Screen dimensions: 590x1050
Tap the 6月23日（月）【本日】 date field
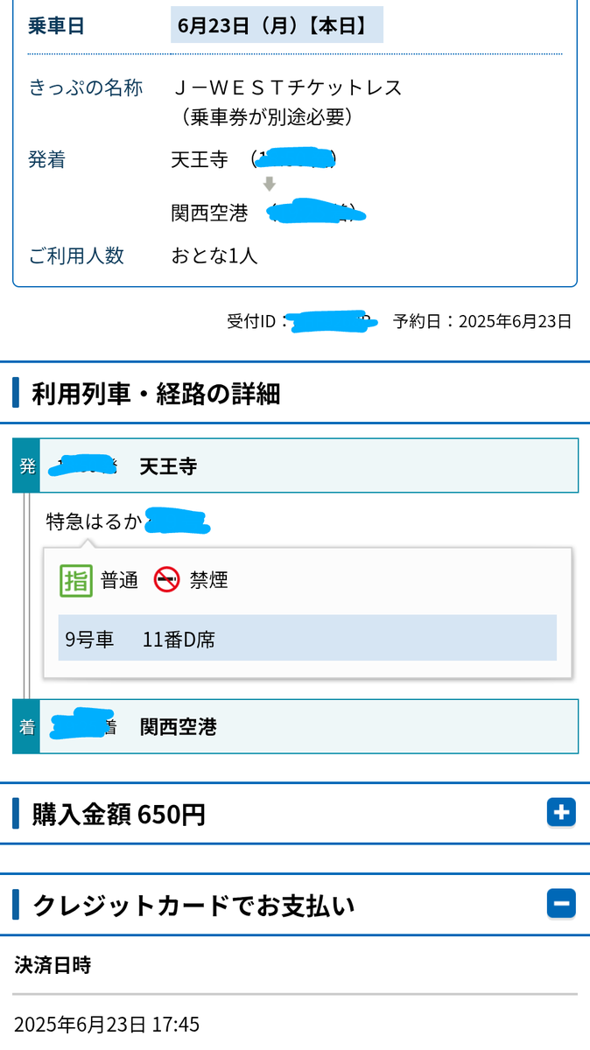pyautogui.click(x=277, y=25)
